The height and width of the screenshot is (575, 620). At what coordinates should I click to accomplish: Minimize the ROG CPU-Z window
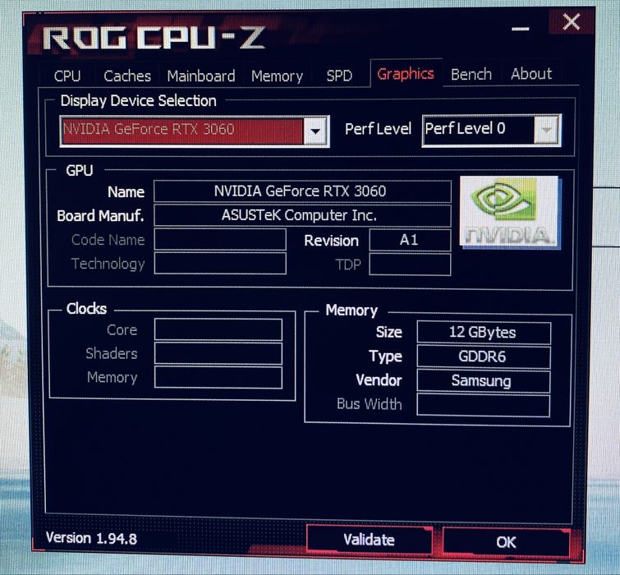point(520,29)
